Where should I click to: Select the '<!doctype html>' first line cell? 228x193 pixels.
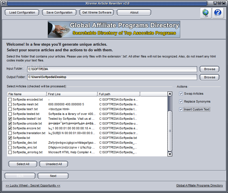click(59, 109)
